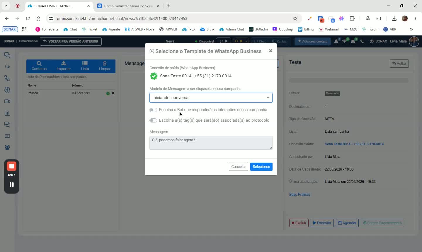Enable the Bot response toggle
Screen dimensions: 422x252
click(x=153, y=110)
